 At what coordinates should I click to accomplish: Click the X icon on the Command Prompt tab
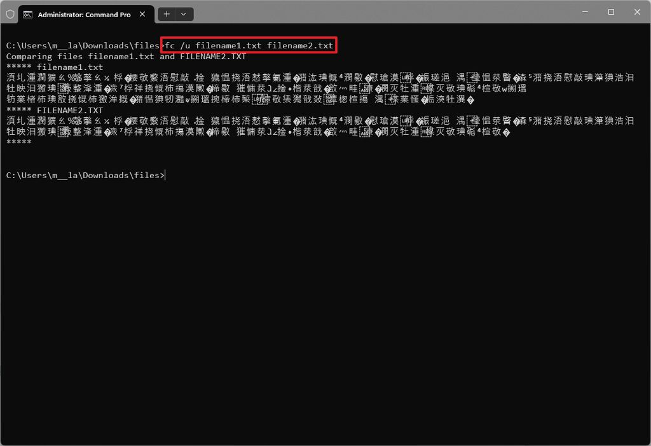(142, 13)
